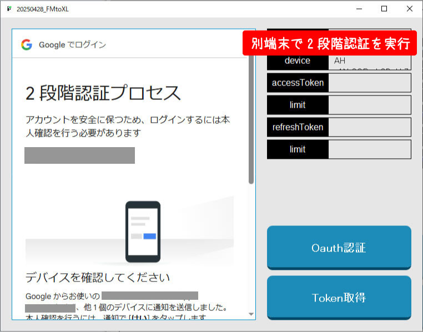
Task: Click the Oauth認証 button
Action: (x=339, y=248)
